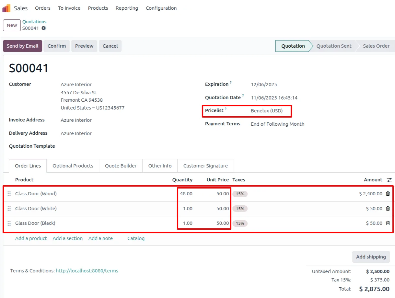
Task: Edit quantity 48.00 of Glass Door (Wood)
Action: (x=186, y=194)
